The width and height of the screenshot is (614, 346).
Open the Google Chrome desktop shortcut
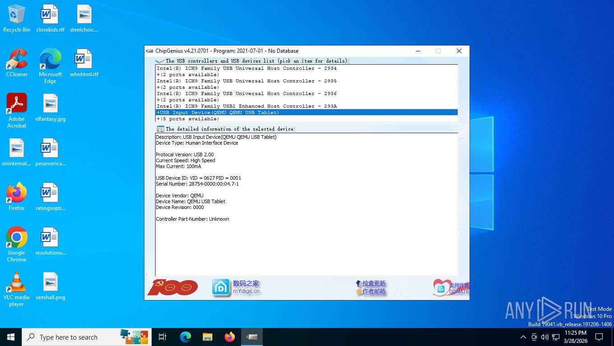[x=17, y=245]
